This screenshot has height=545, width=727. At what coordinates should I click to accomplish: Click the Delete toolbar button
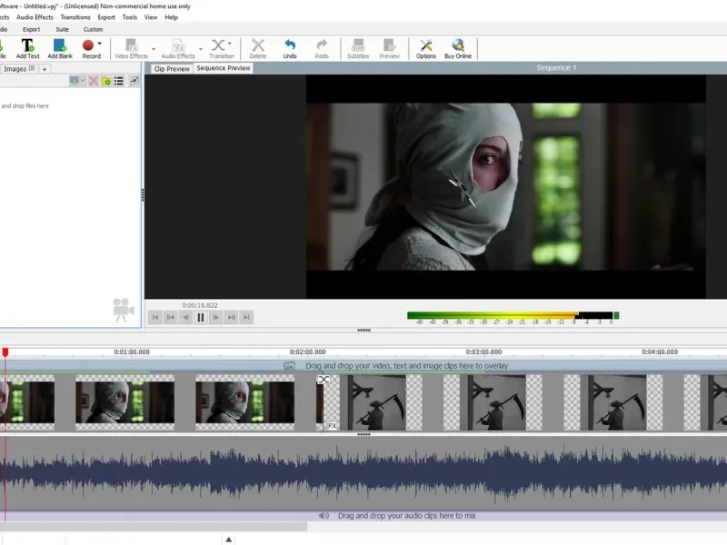click(x=258, y=49)
